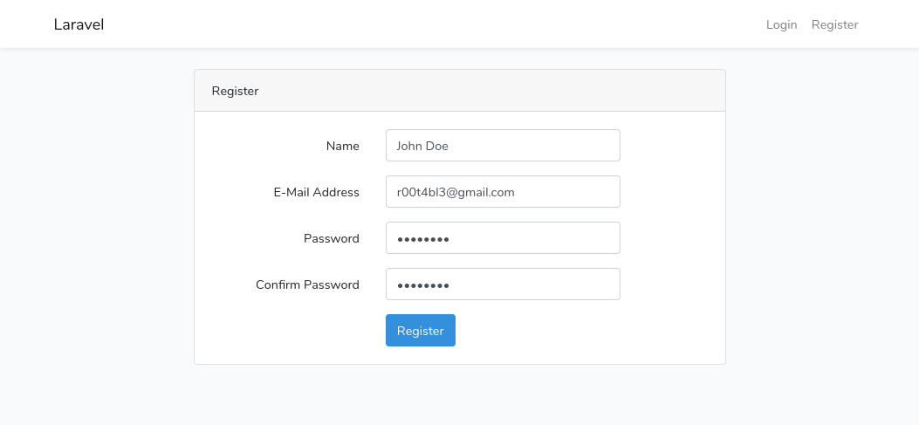Screen dimensions: 919x425
Task: Click masked dots in Confirm Password field
Action: pos(423,285)
